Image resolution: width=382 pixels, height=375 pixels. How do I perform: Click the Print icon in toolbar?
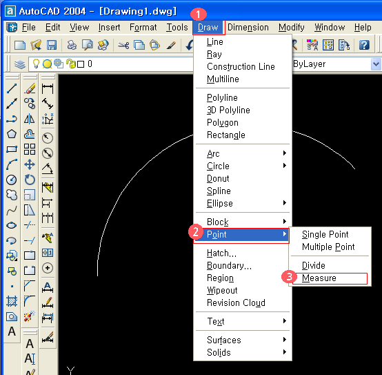(72, 45)
